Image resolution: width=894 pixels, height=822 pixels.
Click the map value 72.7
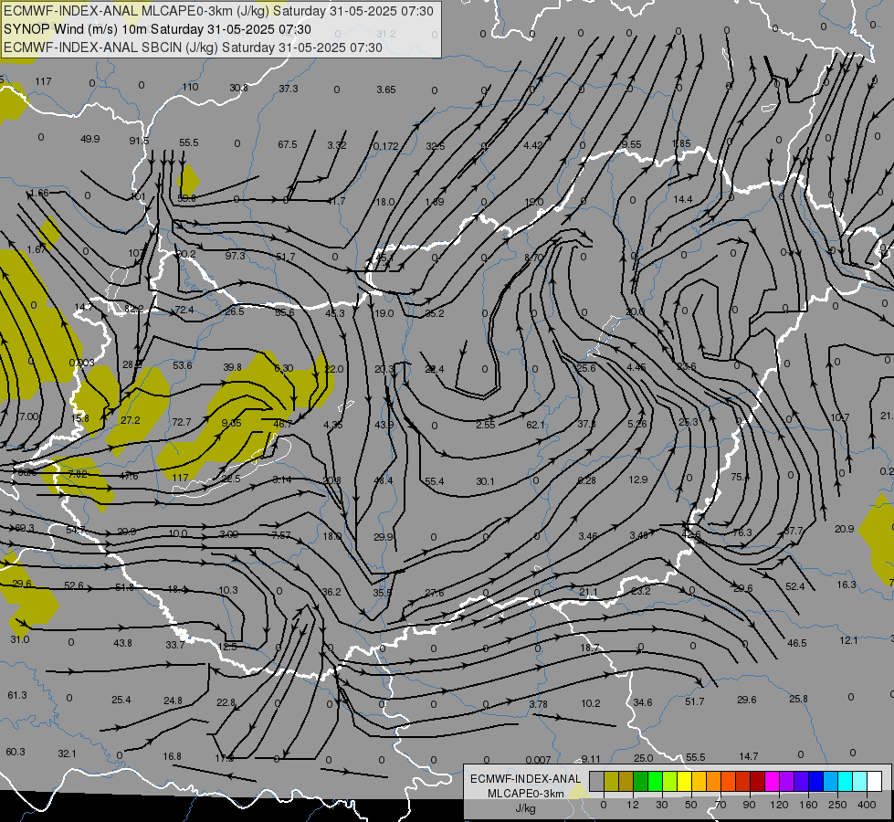pos(182,422)
